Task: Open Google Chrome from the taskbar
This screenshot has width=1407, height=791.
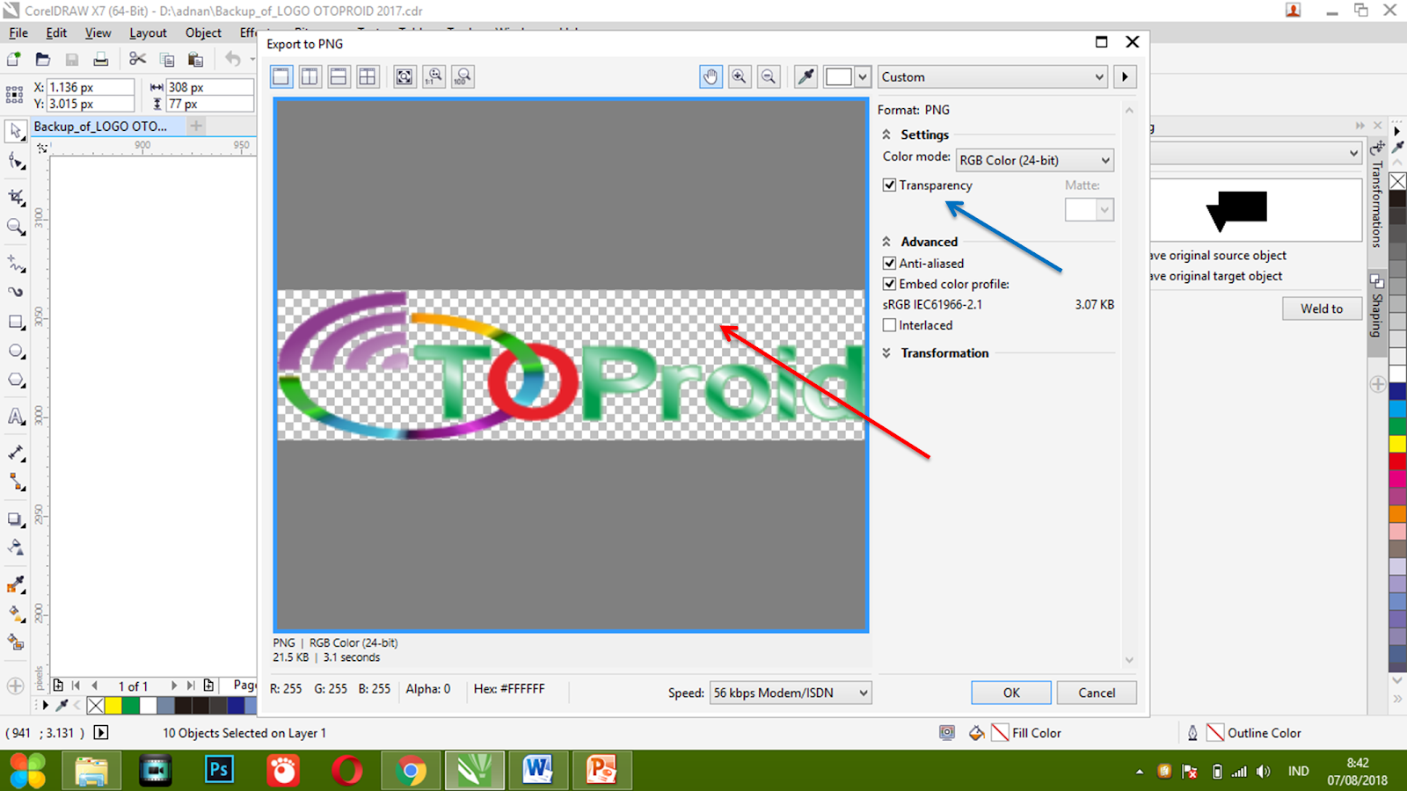Action: (411, 771)
